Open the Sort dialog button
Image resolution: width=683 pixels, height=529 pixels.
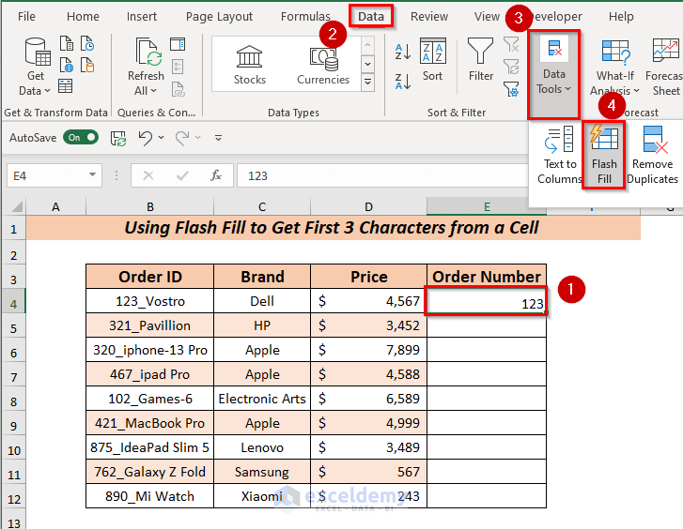pos(432,61)
